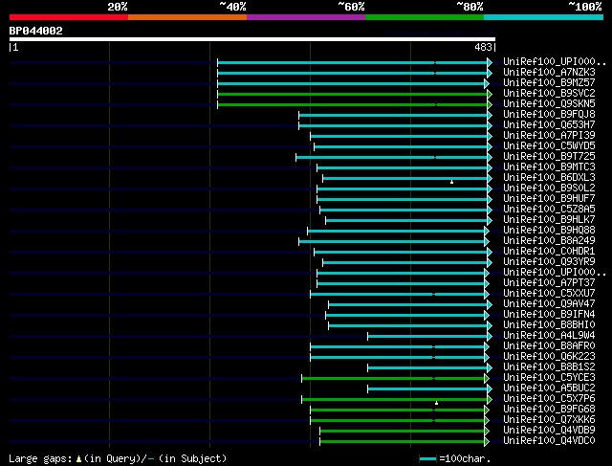Select the UniRef100_B9FG68 label

pyautogui.click(x=549, y=410)
